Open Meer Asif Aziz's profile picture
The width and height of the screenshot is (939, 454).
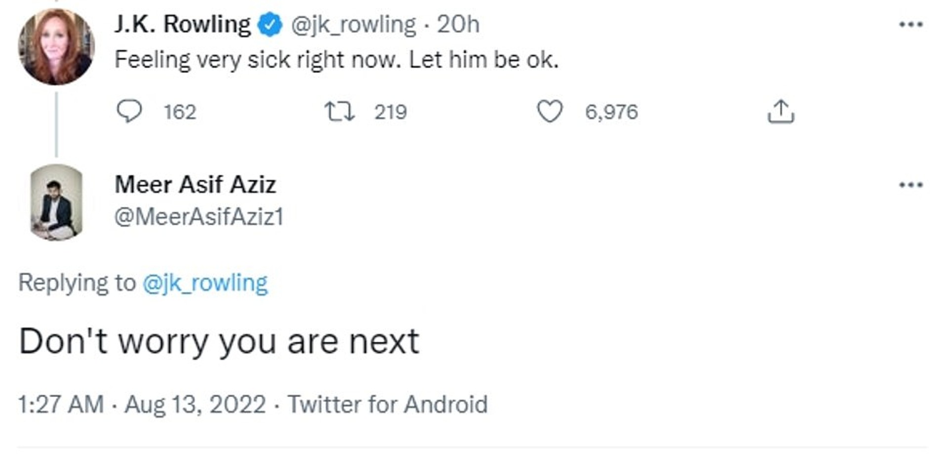(56, 203)
